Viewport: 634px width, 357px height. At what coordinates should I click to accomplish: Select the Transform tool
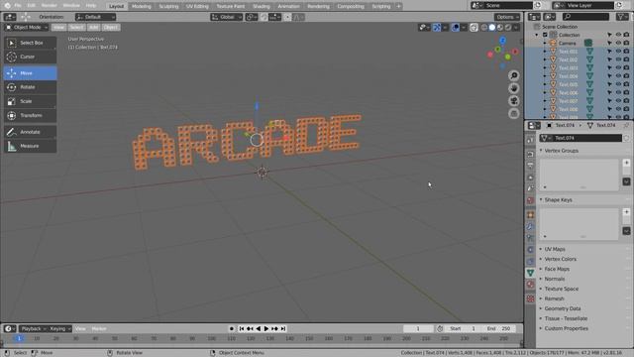click(31, 116)
